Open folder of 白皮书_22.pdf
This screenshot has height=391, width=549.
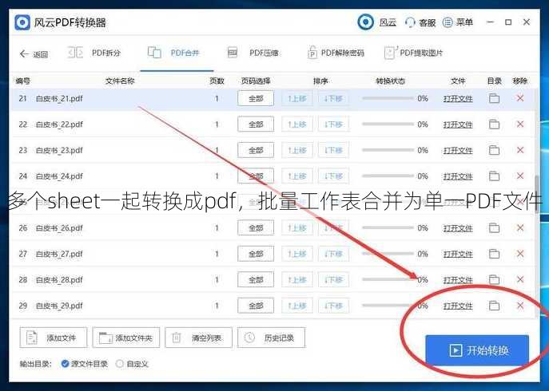click(x=494, y=124)
